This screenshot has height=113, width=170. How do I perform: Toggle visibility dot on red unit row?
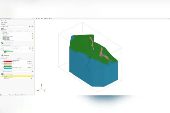coord(3,62)
